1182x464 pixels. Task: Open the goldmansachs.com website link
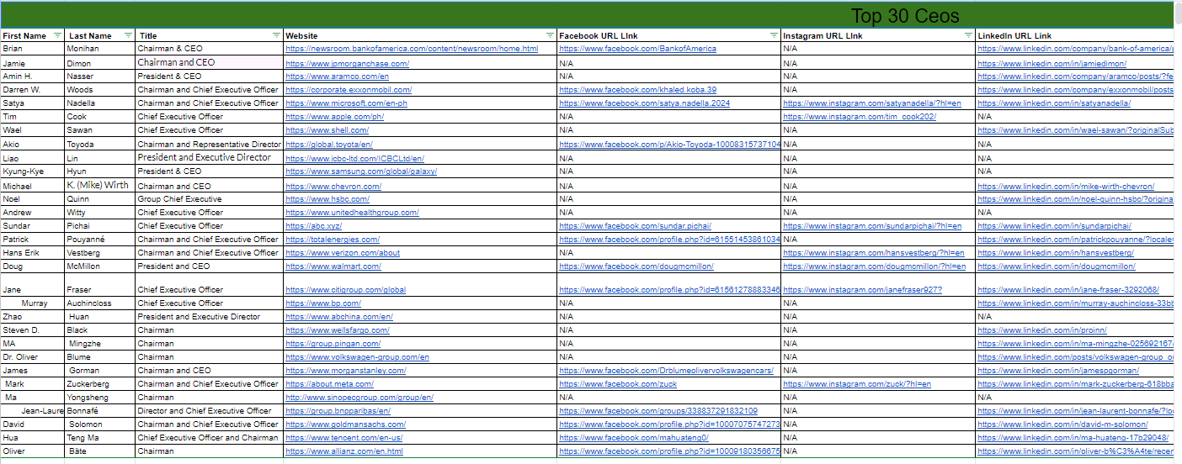click(347, 424)
